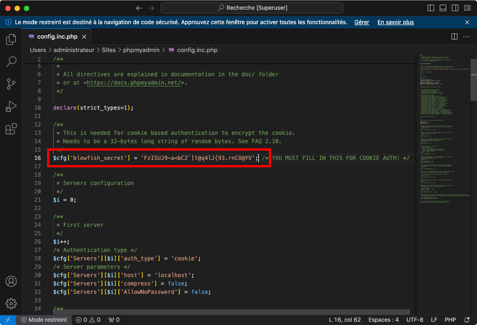Toggle the secondary sidebar layout button
Screen dimensions: 477x325
click(x=455, y=8)
